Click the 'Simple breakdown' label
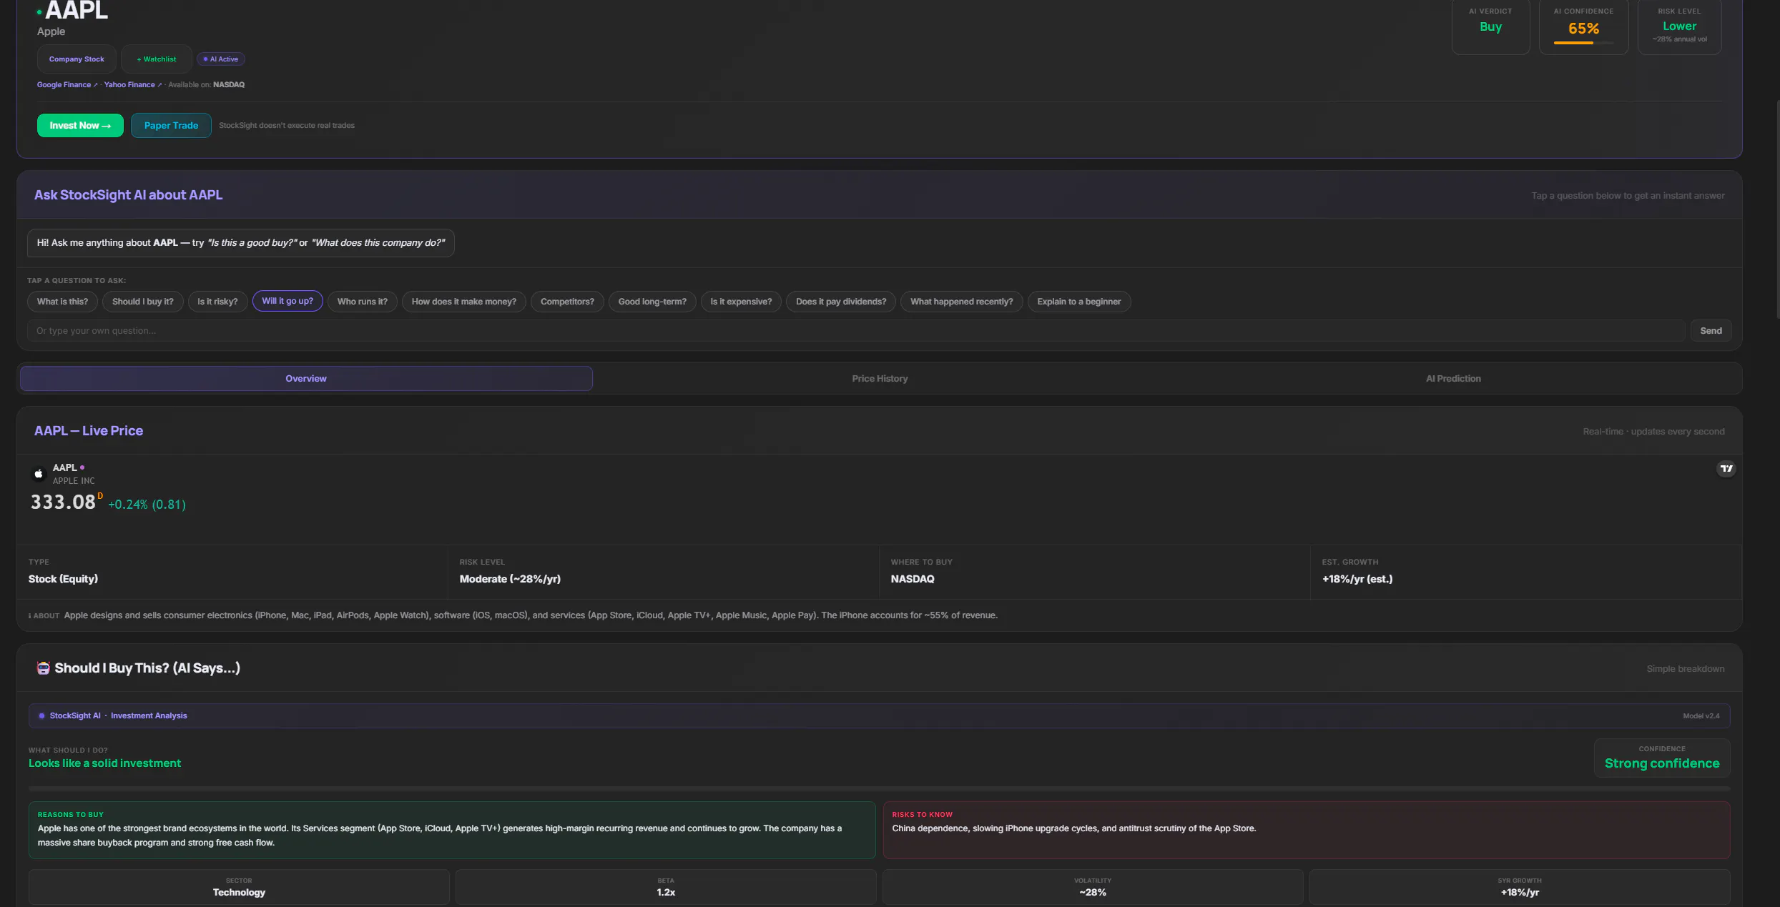Viewport: 1780px width, 907px height. 1686,669
